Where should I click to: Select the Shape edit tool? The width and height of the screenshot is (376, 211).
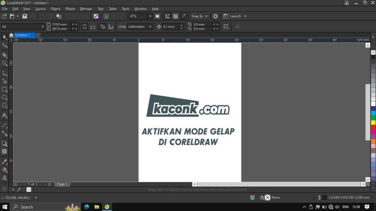pyautogui.click(x=4, y=45)
